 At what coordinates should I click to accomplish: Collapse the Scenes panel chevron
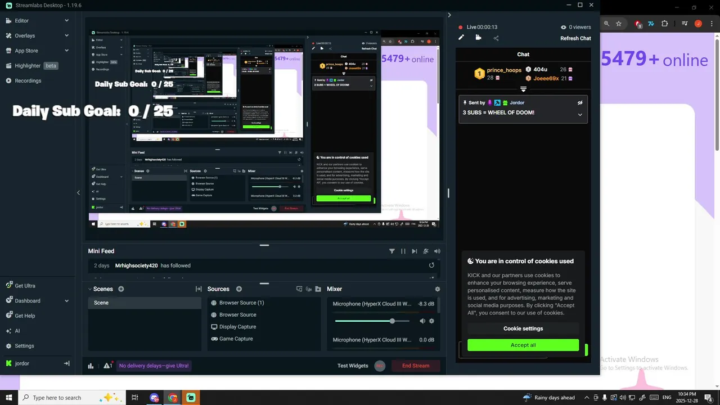point(89,289)
